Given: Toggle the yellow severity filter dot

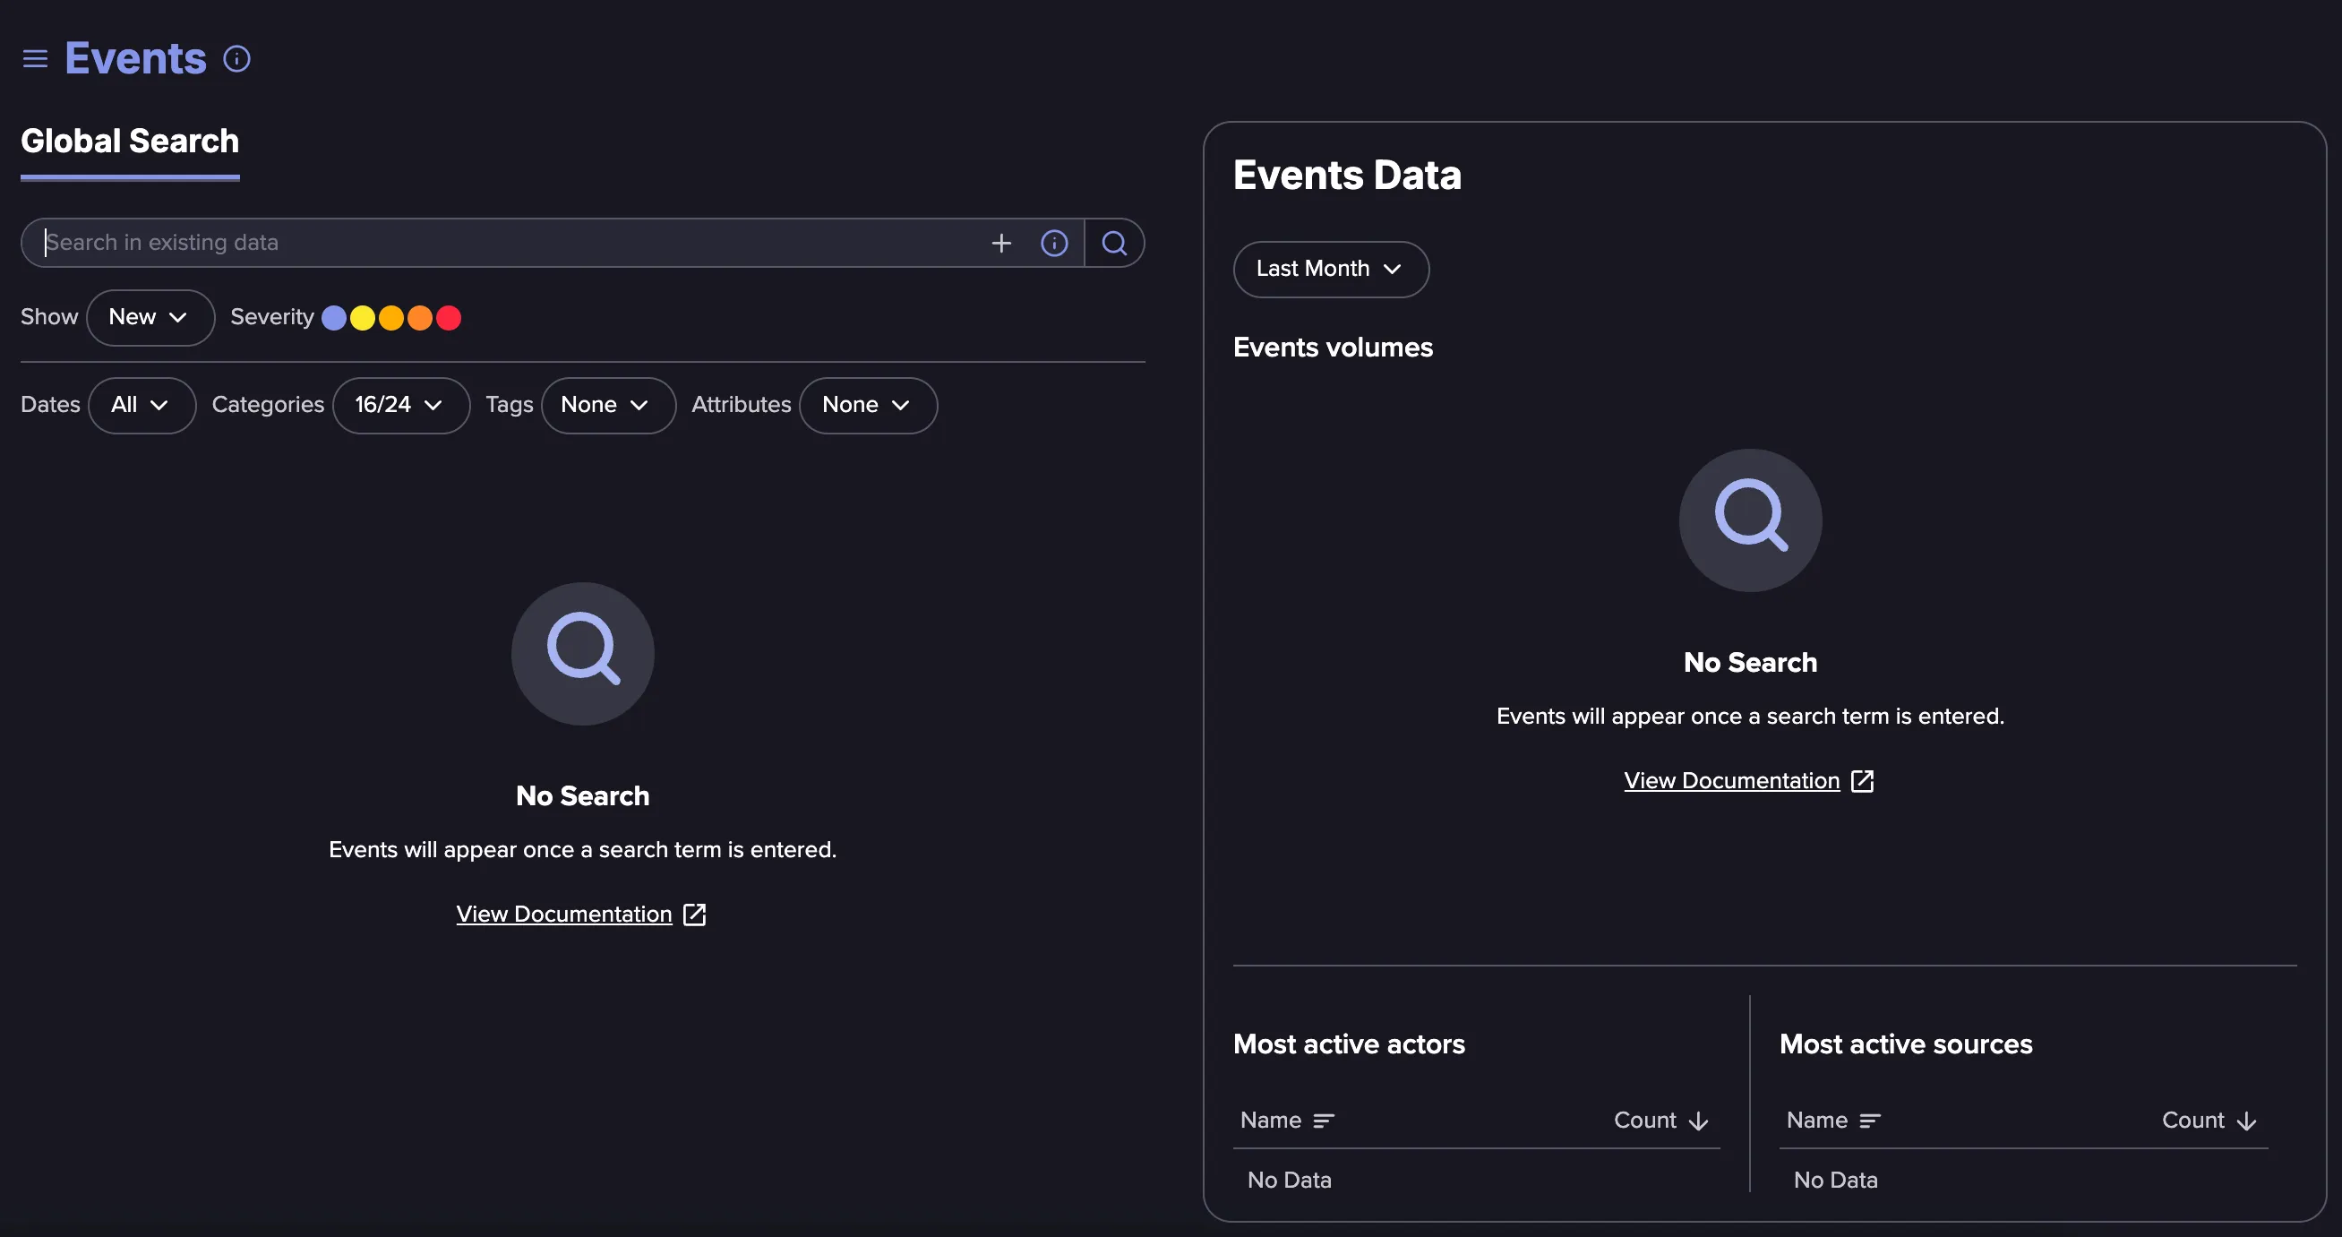Looking at the screenshot, I should point(363,317).
